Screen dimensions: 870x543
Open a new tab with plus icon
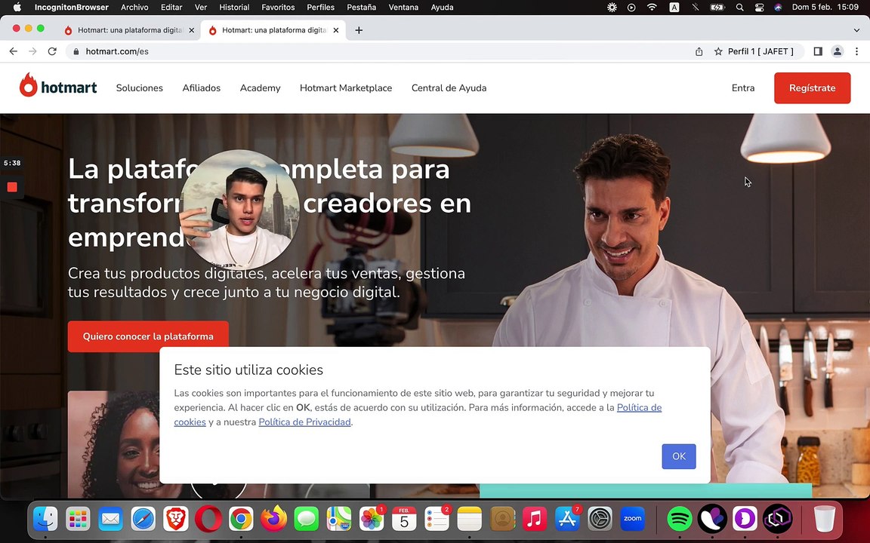tap(359, 30)
